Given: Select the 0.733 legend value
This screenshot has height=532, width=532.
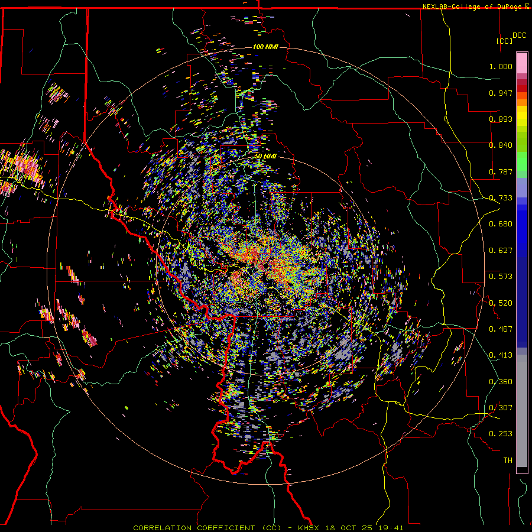Looking at the screenshot, I should (x=501, y=198).
